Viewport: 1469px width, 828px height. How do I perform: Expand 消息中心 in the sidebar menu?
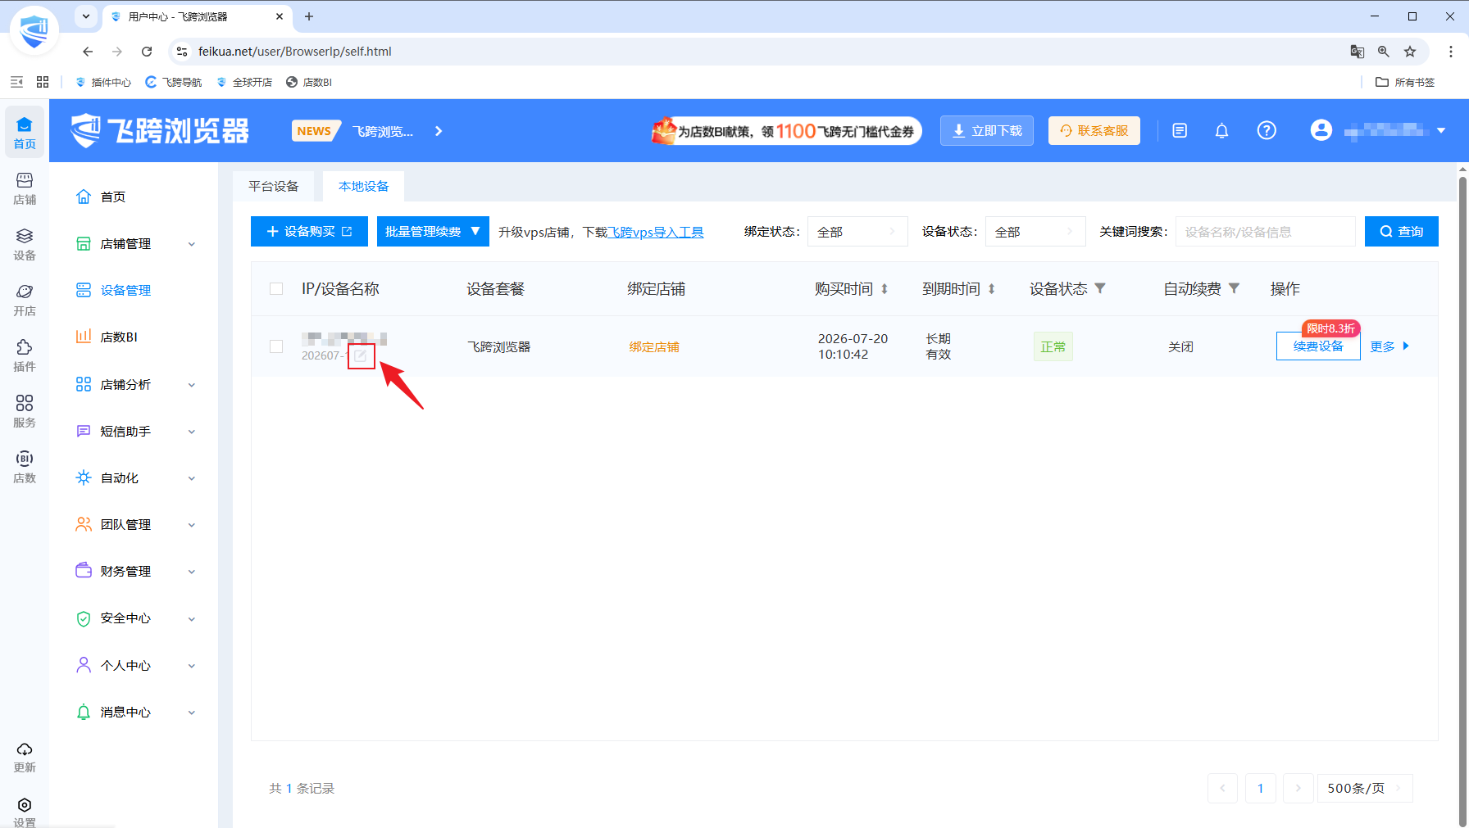pyautogui.click(x=136, y=713)
